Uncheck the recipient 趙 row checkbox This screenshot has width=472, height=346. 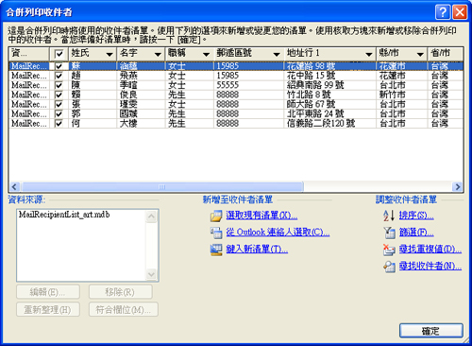pyautogui.click(x=59, y=76)
